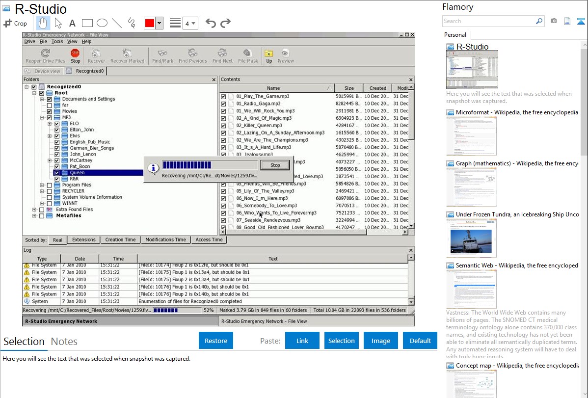This screenshot has width=588, height=398.
Task: Click the Find Previous toolbar icon
Action: 193,56
